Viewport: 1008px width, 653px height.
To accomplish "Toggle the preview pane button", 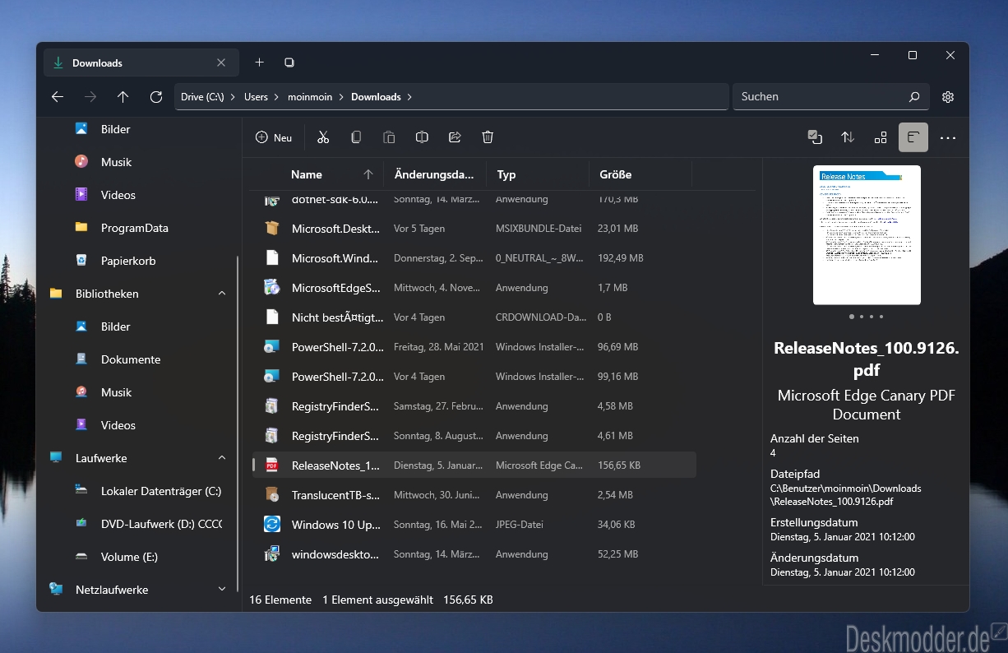I will point(913,137).
